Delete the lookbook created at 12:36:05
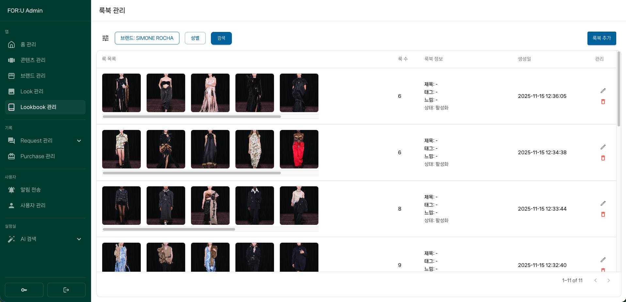Image resolution: width=626 pixels, height=302 pixels. [603, 102]
